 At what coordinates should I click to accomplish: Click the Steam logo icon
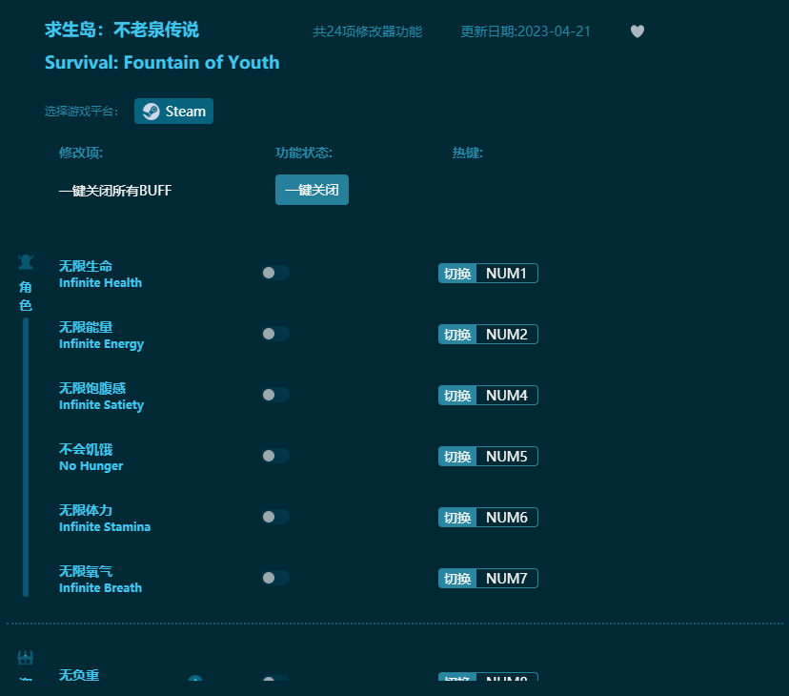pos(151,111)
